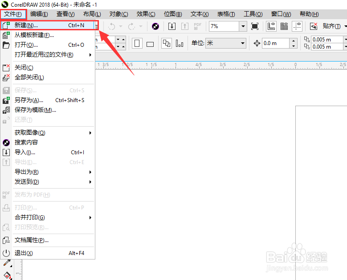Viewport: 347px width, 280px height.
Task: Click the redo arrow icon in toolbar
Action: 131,26
